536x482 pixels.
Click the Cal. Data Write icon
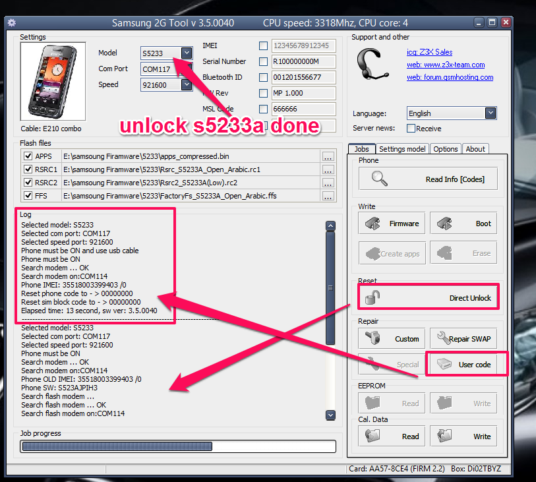click(x=444, y=436)
